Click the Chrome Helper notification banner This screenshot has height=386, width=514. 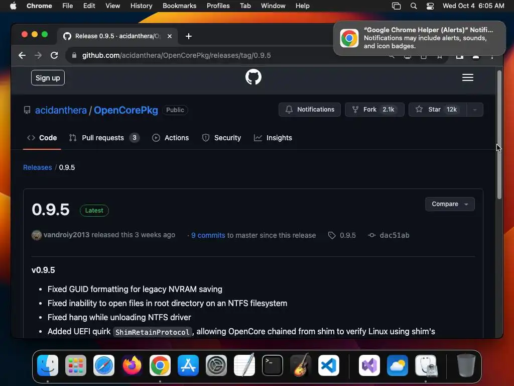[420, 38]
